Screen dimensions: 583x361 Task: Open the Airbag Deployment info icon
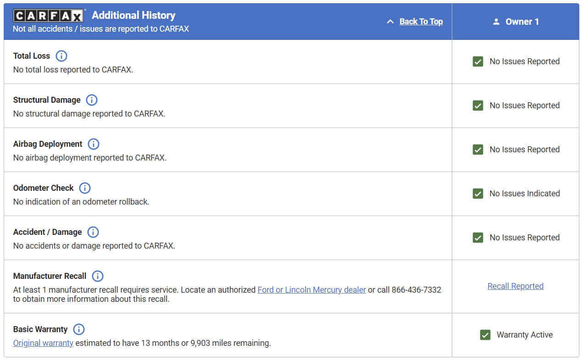point(94,144)
